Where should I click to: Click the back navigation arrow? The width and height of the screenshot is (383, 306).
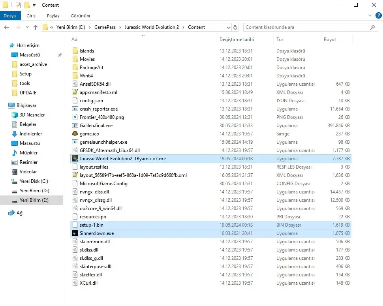pyautogui.click(x=6, y=27)
